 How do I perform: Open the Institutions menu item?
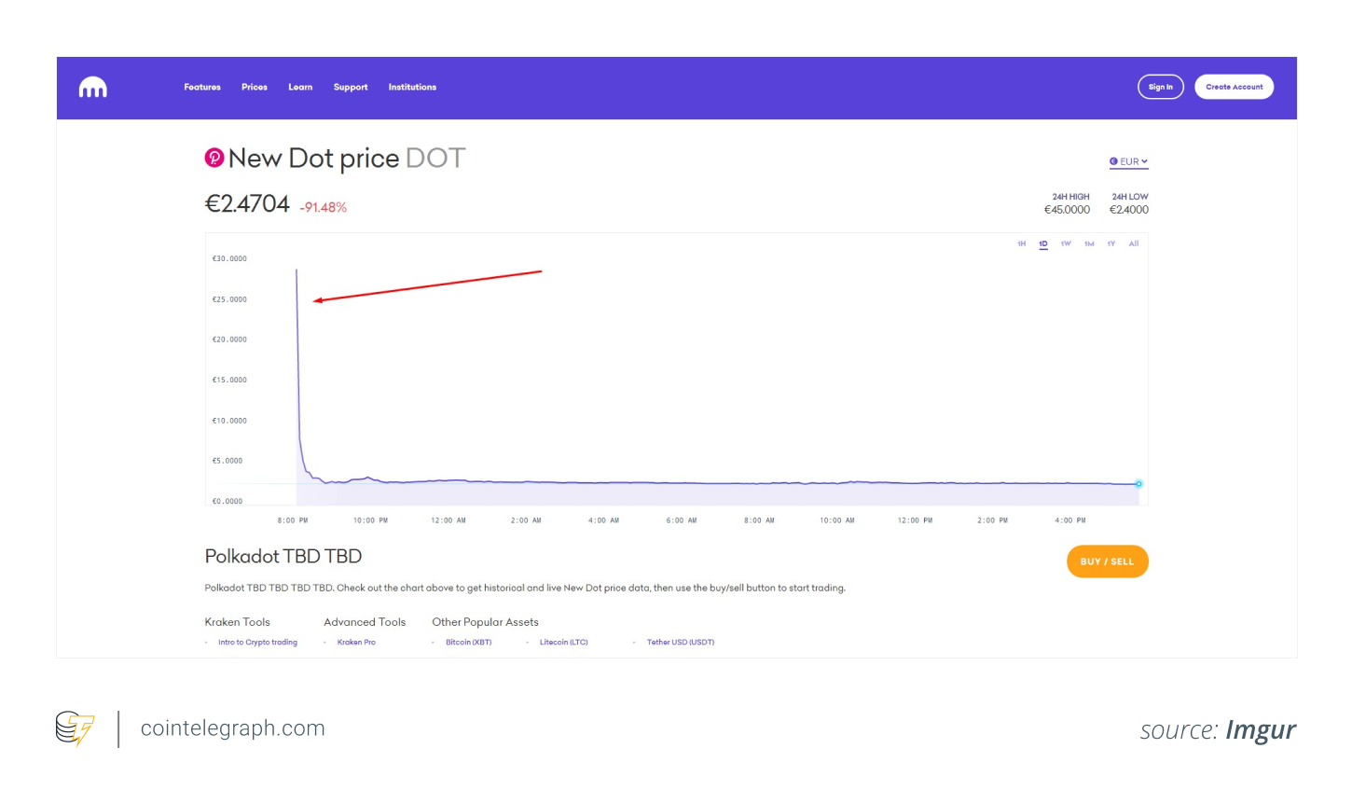coord(412,88)
